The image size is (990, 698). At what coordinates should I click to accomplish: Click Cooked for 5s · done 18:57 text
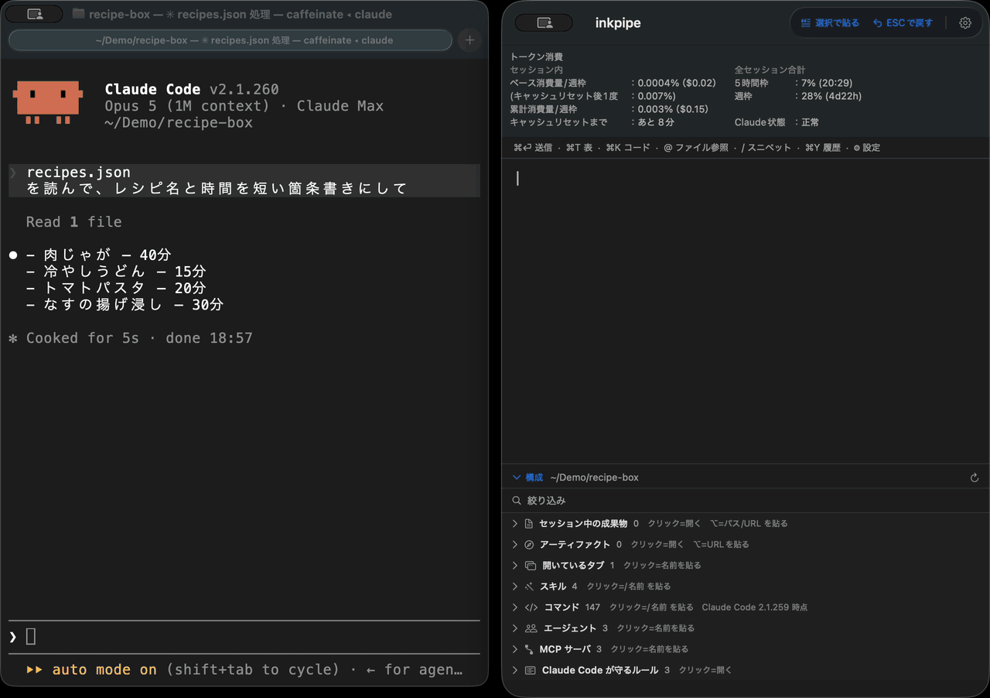[x=139, y=338]
